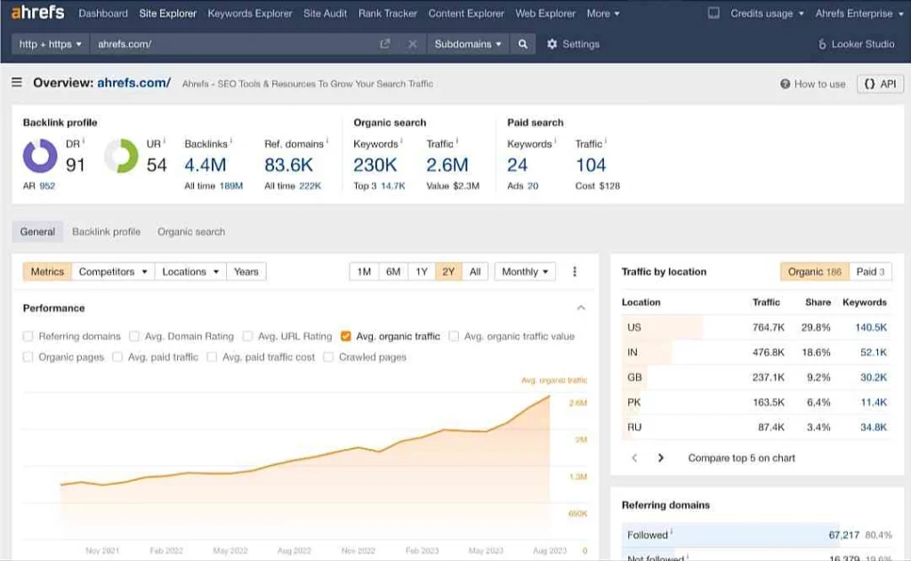Image resolution: width=911 pixels, height=561 pixels.
Task: Go to previous traffic locations page
Action: 634,458
